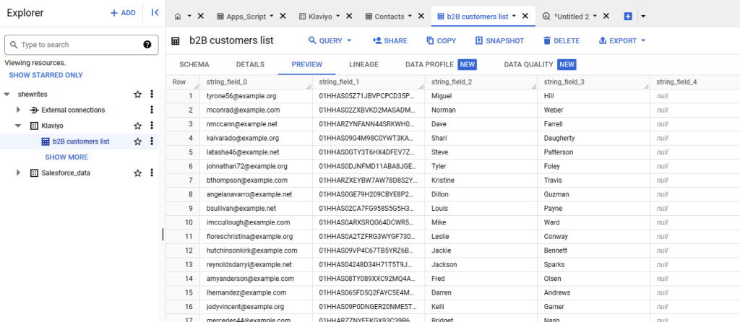The image size is (740, 322).
Task: Open Contacts tab dropdown arrow
Action: click(409, 16)
